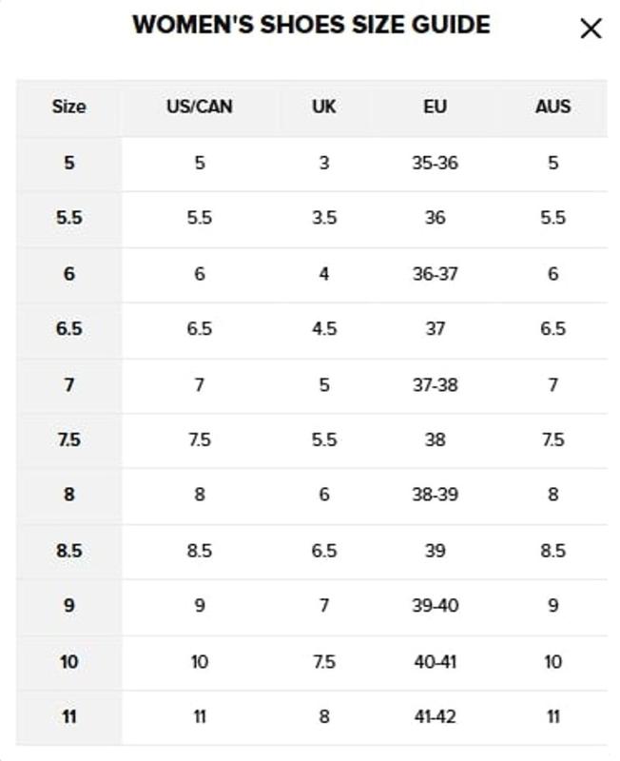Screen dimensions: 620x761
Task: Click EU value 35-36
Action: pyautogui.click(x=435, y=163)
